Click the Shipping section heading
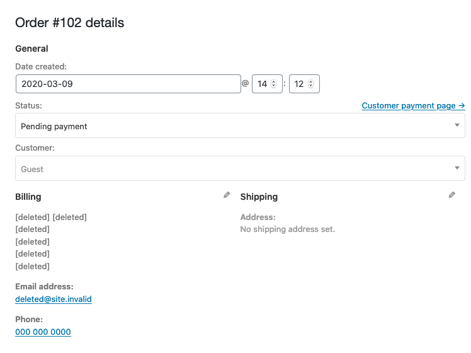The width and height of the screenshot is (471, 353). point(259,197)
